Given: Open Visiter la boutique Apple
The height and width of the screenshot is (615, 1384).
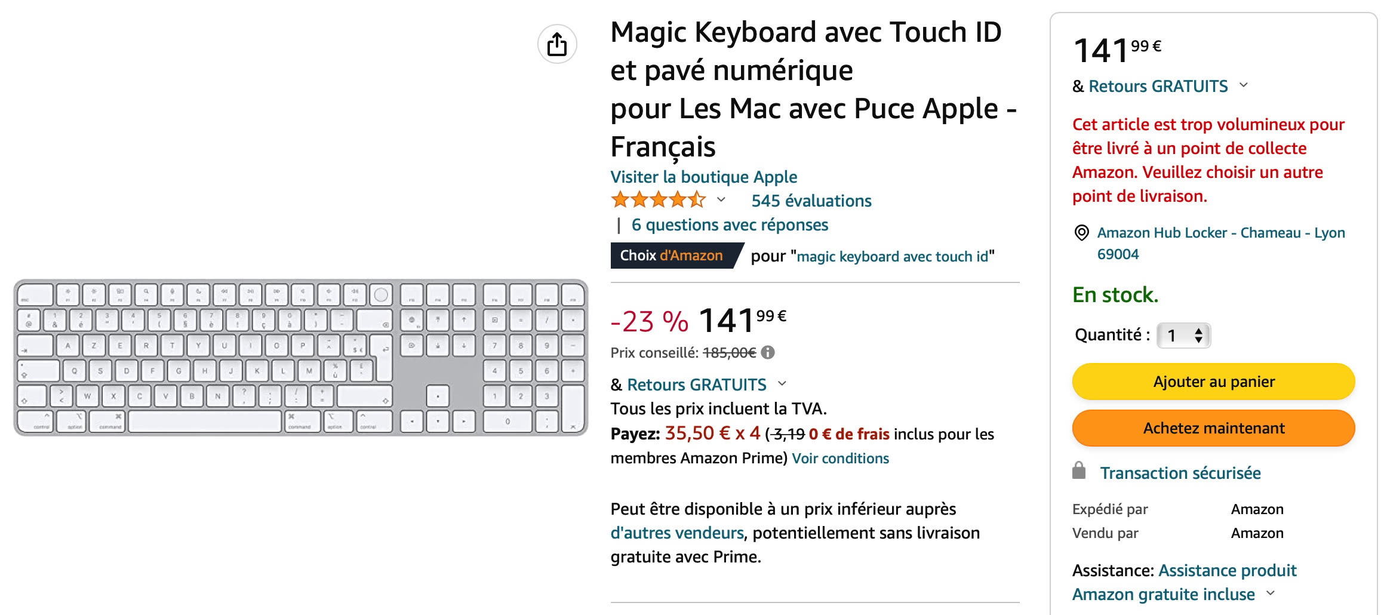Looking at the screenshot, I should pos(703,177).
